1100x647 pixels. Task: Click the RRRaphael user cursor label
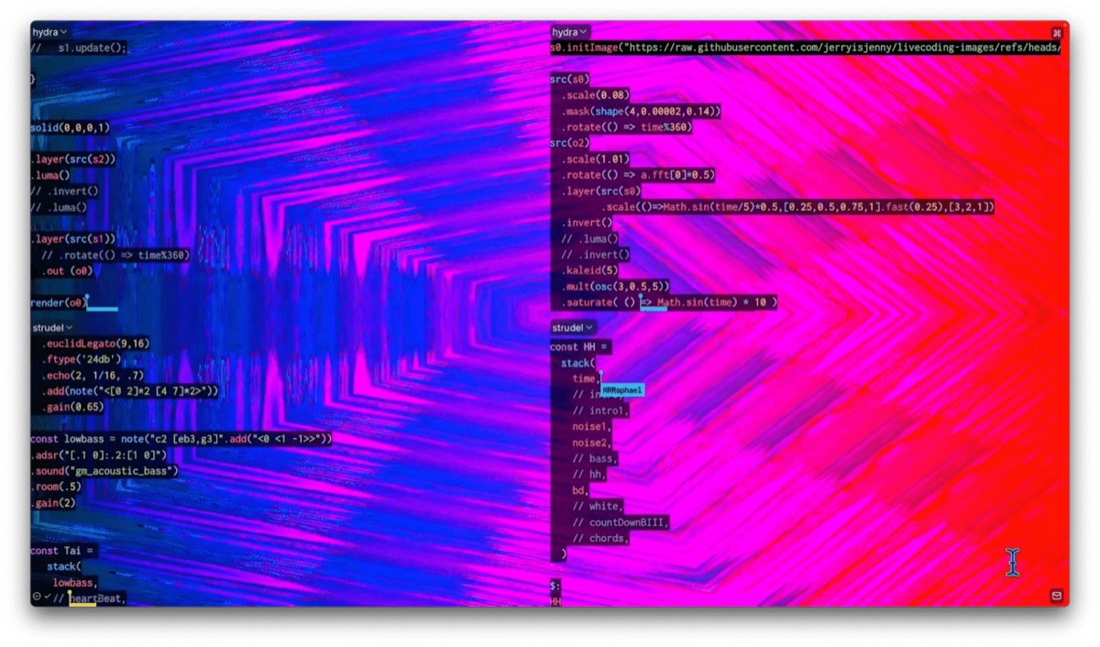point(623,390)
